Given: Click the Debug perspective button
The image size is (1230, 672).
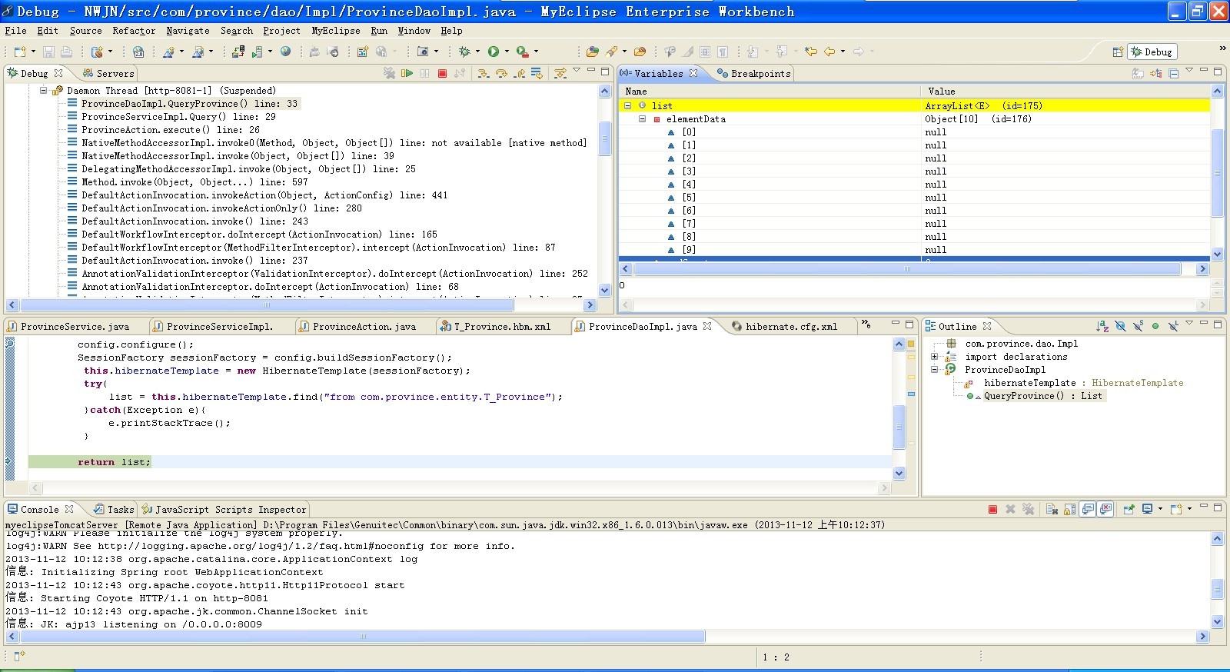Looking at the screenshot, I should pyautogui.click(x=1152, y=52).
